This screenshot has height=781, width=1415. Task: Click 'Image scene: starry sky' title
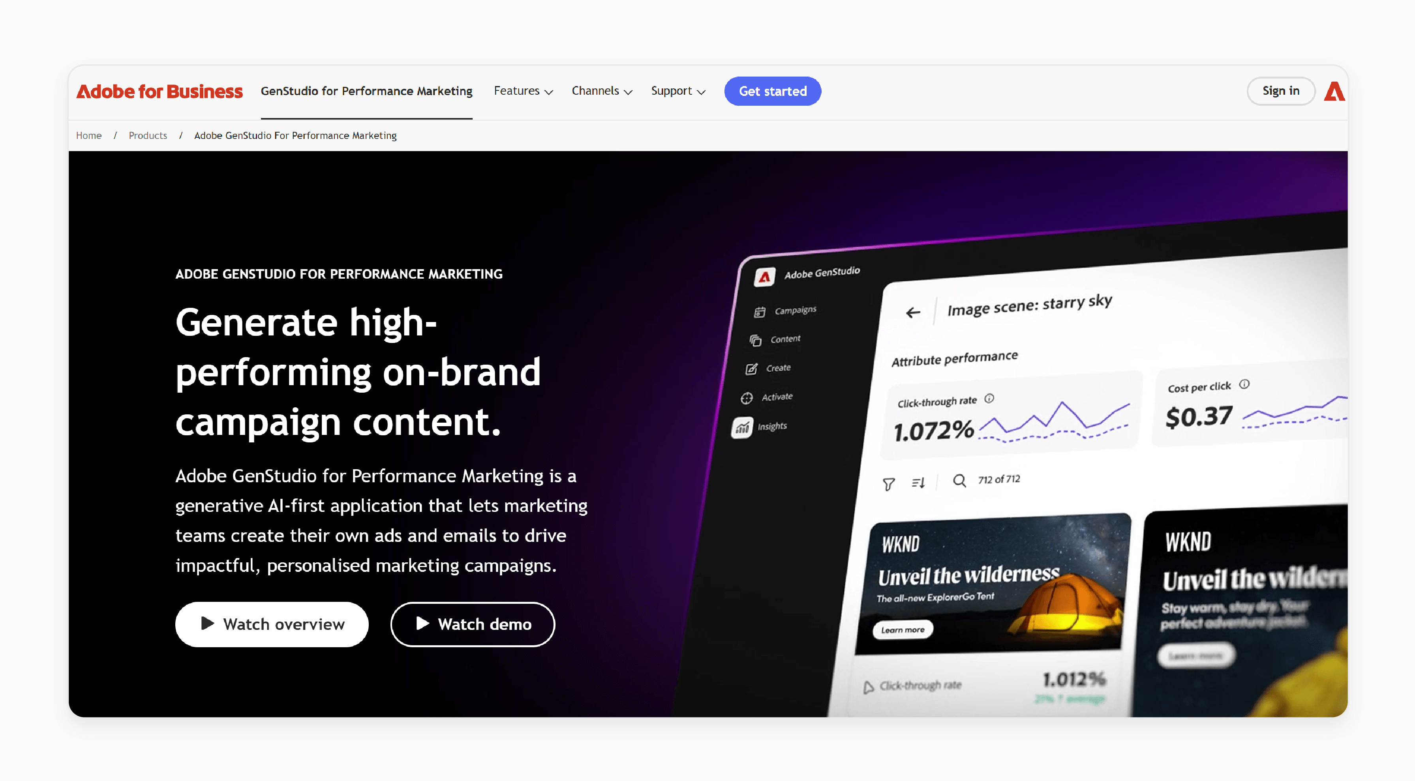point(1029,305)
